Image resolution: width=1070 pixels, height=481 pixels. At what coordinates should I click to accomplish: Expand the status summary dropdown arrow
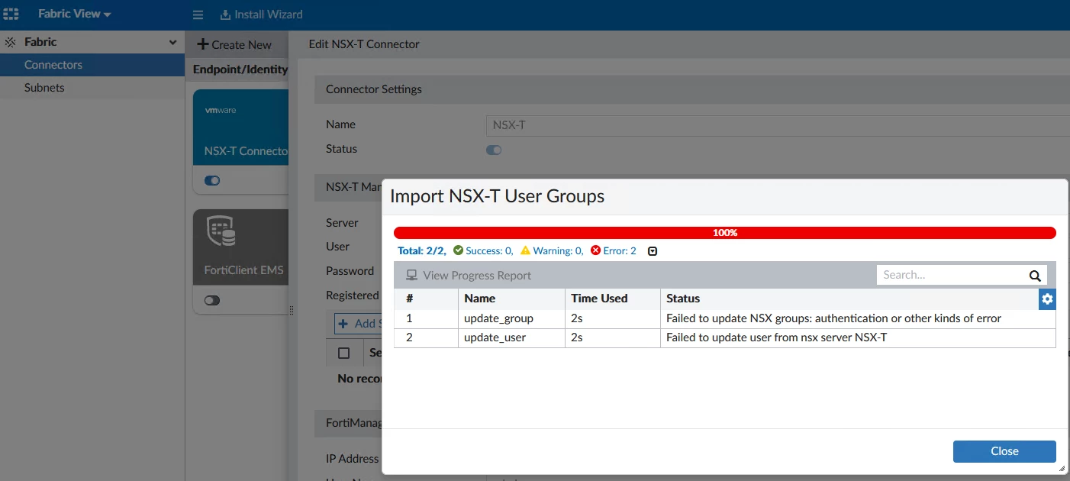coord(653,251)
